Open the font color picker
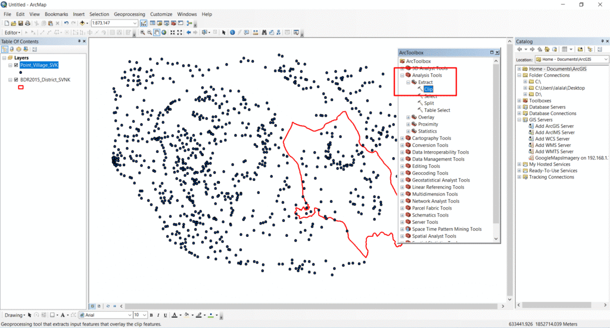610x328 pixels. coord(180,315)
